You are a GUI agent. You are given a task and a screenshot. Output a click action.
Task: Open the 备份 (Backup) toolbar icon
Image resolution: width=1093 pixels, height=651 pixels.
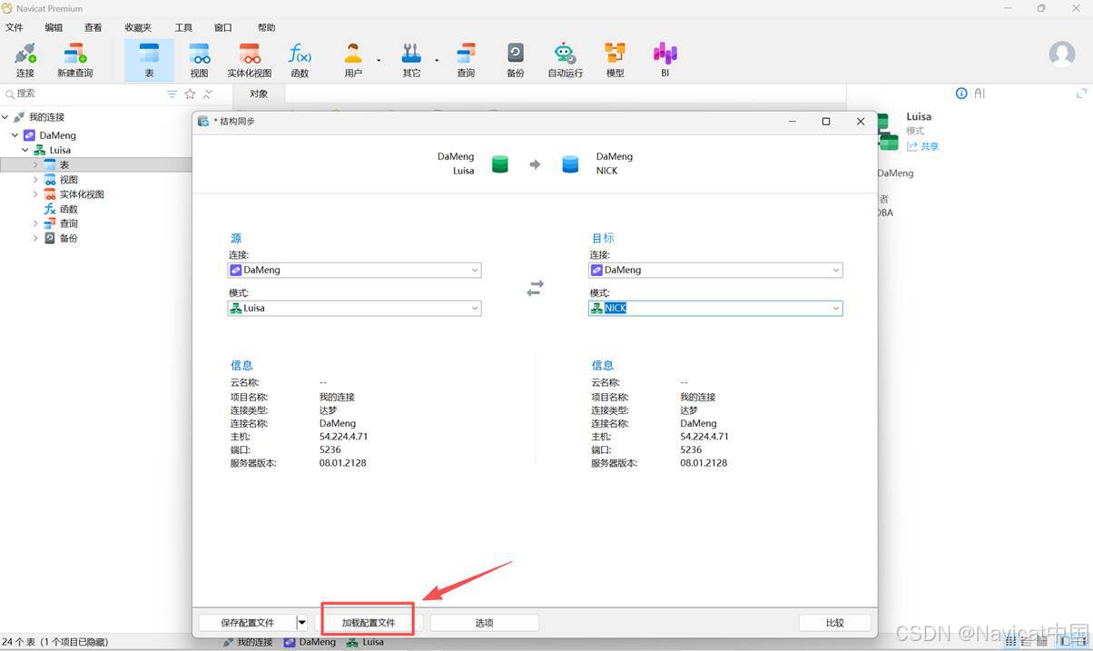pyautogui.click(x=515, y=60)
